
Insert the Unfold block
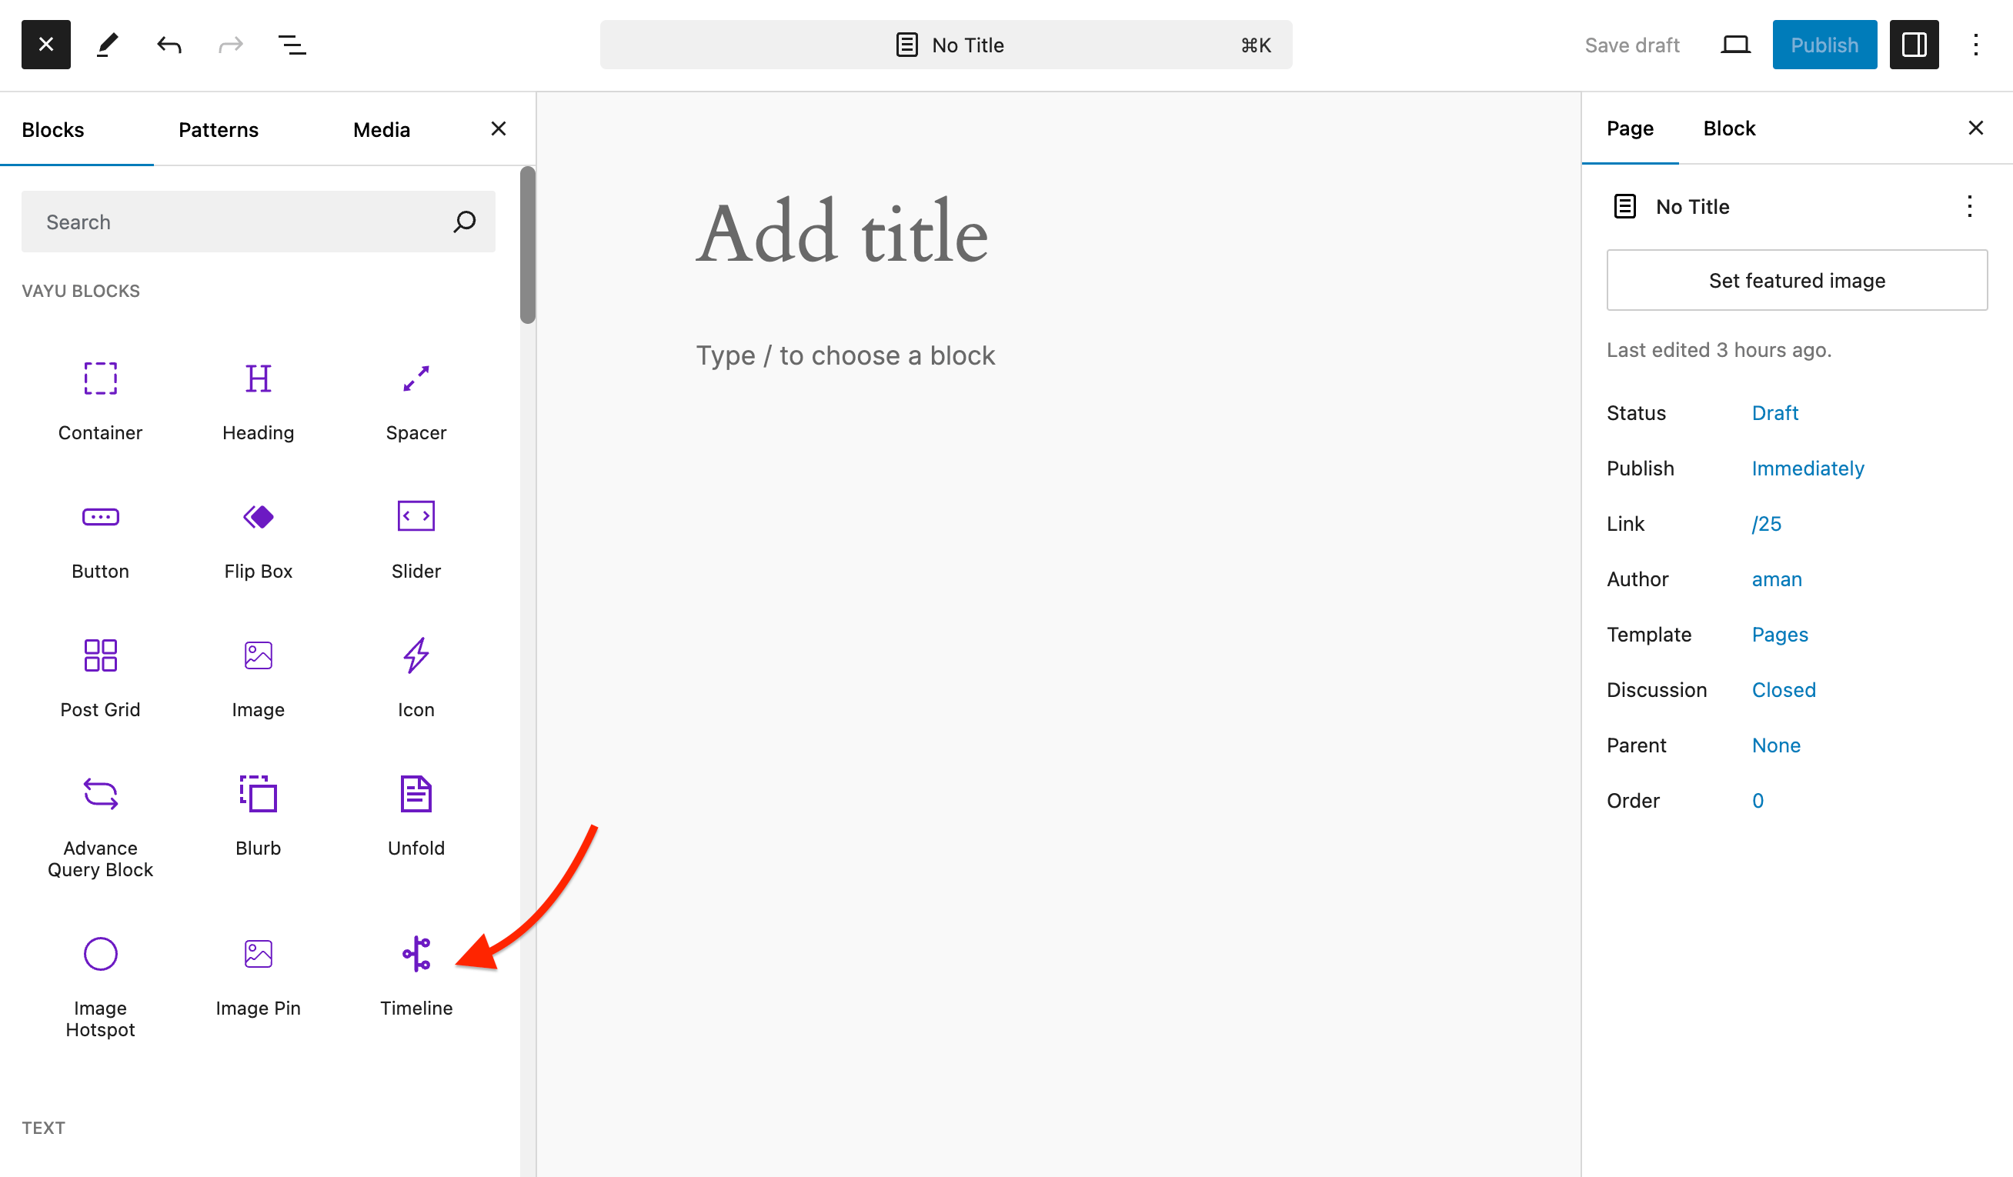(x=416, y=815)
